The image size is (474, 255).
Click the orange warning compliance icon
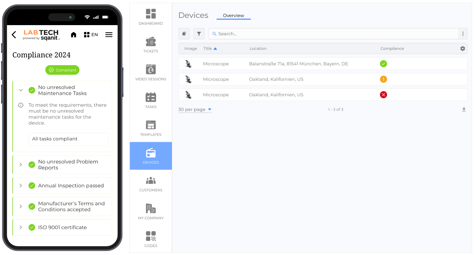click(383, 79)
